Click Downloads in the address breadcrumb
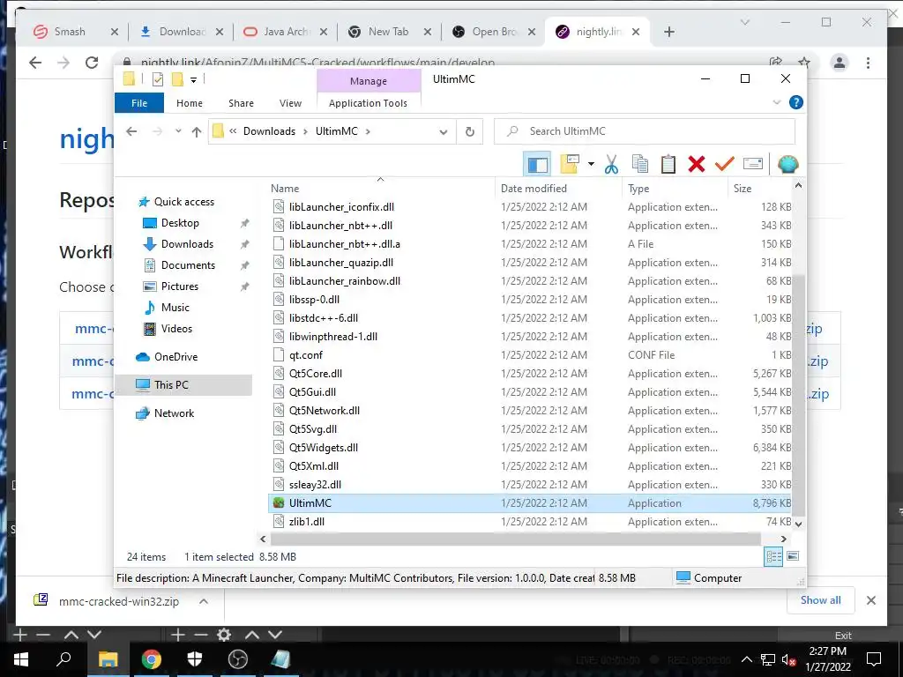903x677 pixels. 269,131
